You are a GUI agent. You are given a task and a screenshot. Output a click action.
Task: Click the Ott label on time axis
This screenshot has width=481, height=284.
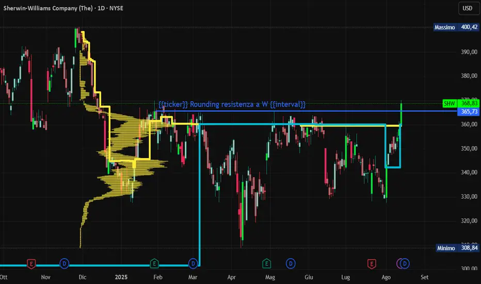pos(4,277)
